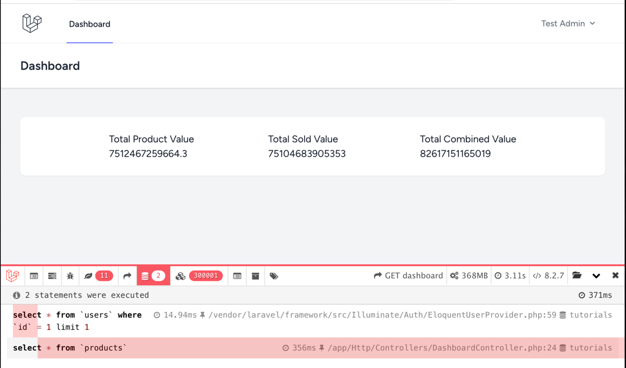Click the select from products query row

tap(313, 348)
